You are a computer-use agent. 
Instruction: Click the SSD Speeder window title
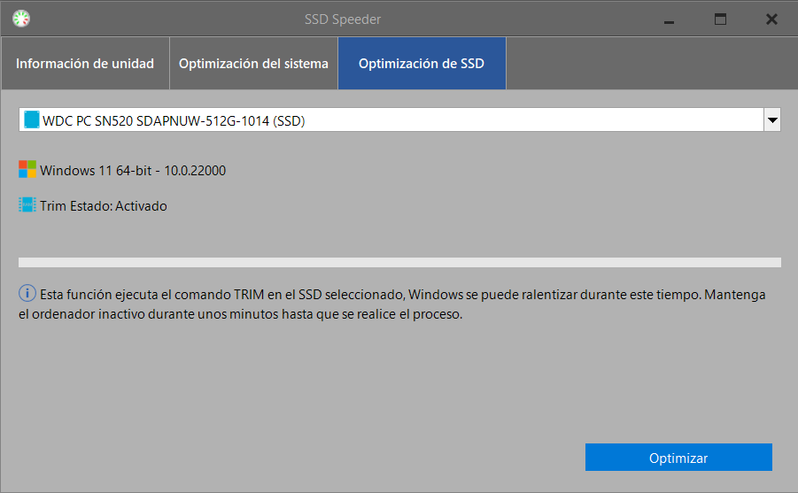point(399,19)
